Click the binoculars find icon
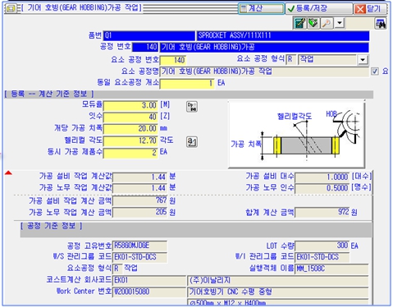This screenshot has width=393, height=308. click(380, 24)
